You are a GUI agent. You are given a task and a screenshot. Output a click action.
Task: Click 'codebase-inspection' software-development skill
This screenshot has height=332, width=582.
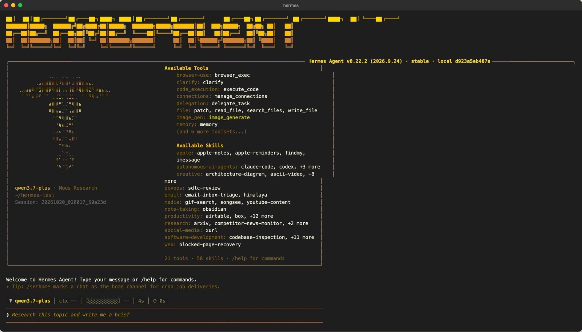click(x=257, y=237)
